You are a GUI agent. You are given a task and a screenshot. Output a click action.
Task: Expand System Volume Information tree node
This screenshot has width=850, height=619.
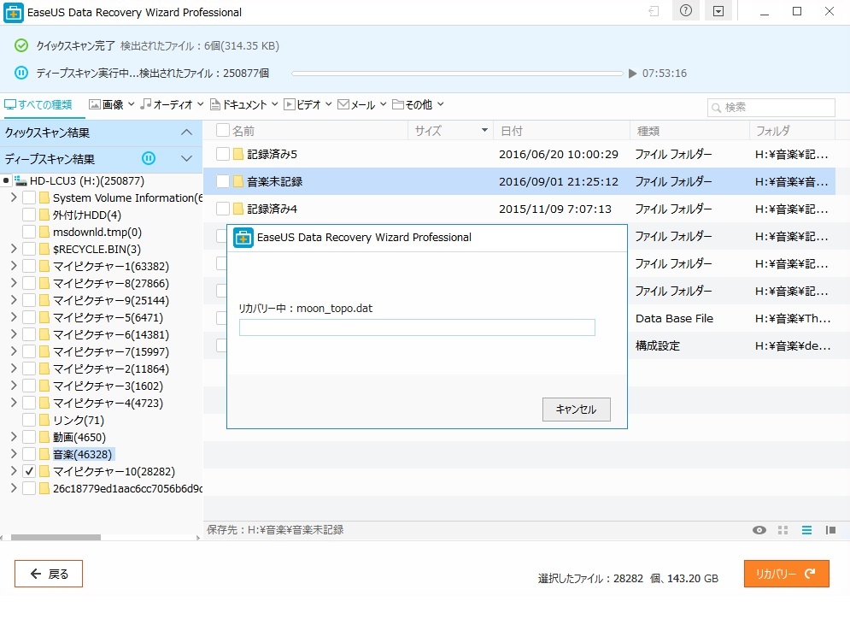coord(14,197)
